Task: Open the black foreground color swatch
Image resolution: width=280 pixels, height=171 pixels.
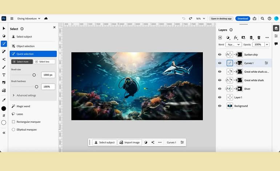Action: point(4,108)
